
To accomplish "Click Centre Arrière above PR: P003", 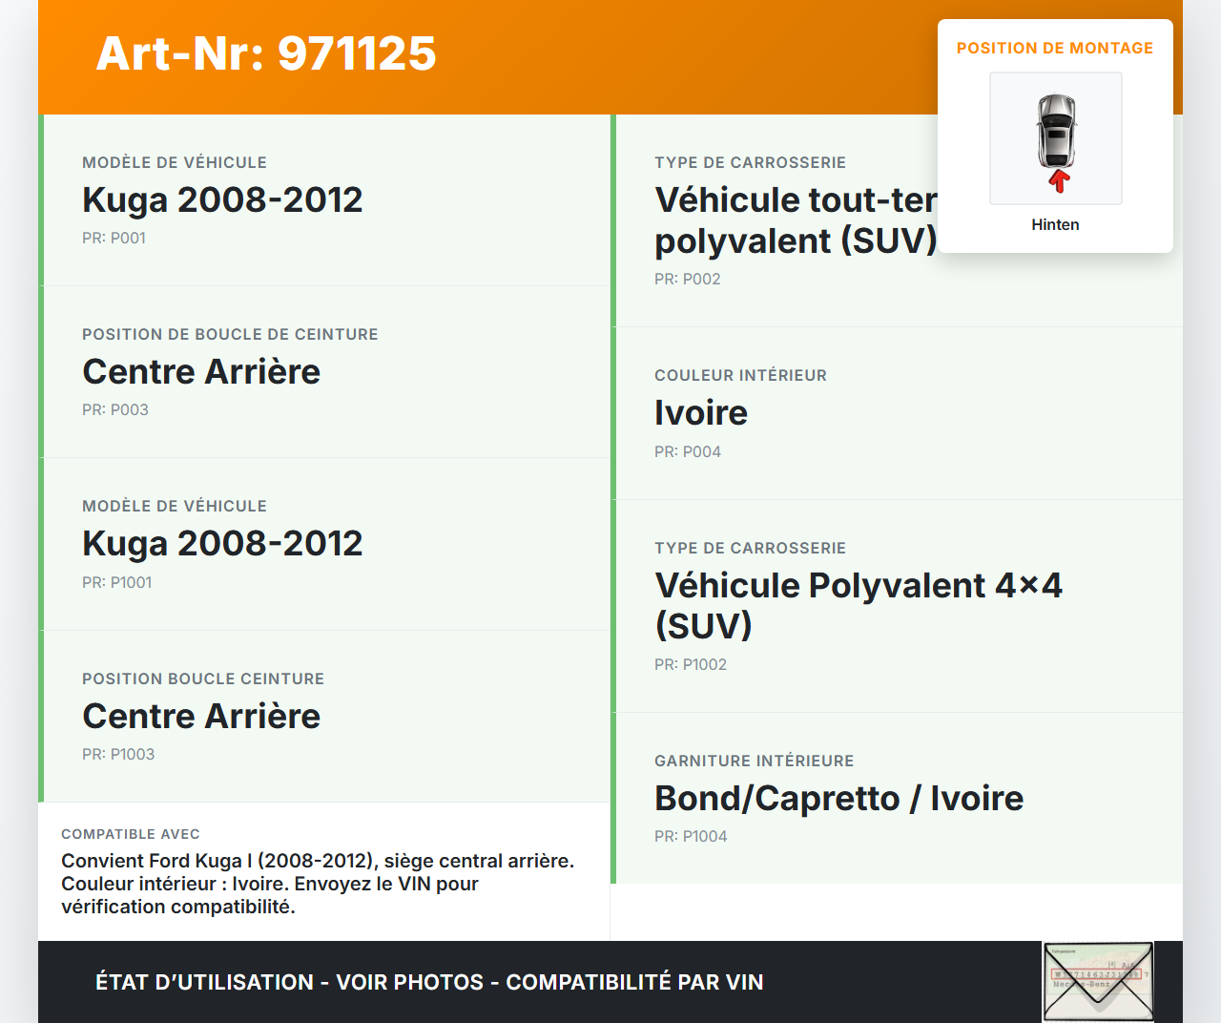I will [201, 371].
